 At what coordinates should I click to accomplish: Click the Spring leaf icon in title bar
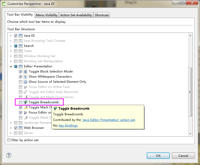click(4, 4)
